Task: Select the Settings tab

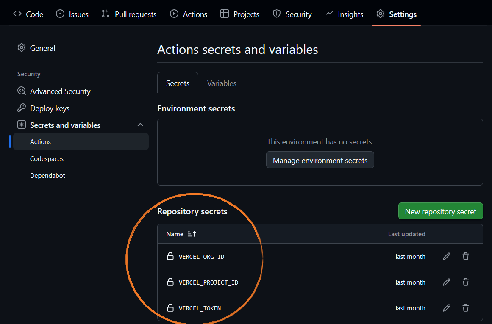Action: 396,14
